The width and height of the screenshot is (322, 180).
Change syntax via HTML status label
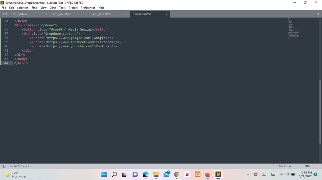pos(308,166)
